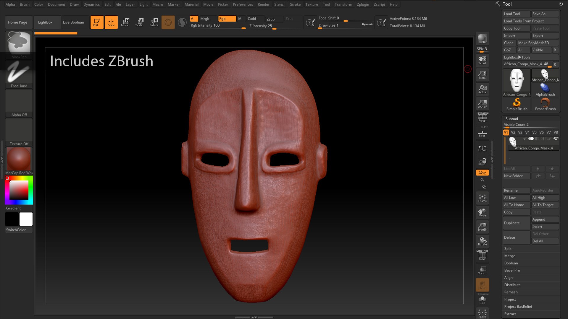Open the Preferences menu

[x=243, y=4]
